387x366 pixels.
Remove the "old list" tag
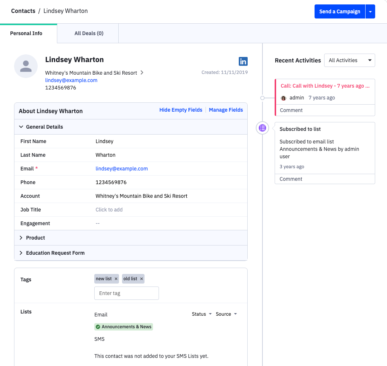point(142,279)
